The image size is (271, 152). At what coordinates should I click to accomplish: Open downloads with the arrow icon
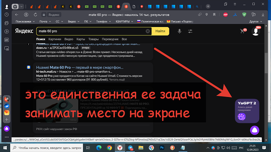[263, 15]
